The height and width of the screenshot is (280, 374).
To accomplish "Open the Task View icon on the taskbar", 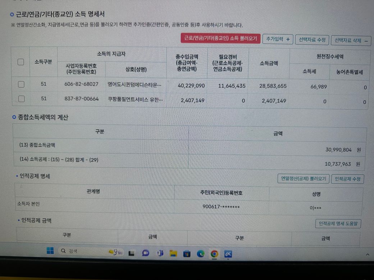I will (x=132, y=253).
